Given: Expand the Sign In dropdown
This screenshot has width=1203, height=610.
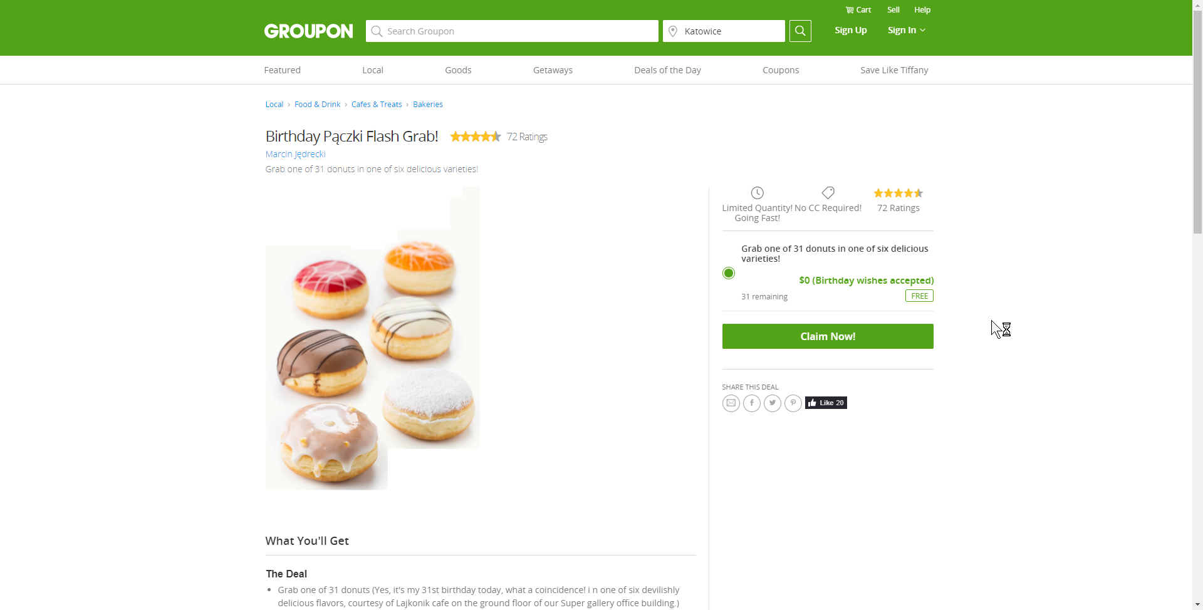Looking at the screenshot, I should coord(906,30).
